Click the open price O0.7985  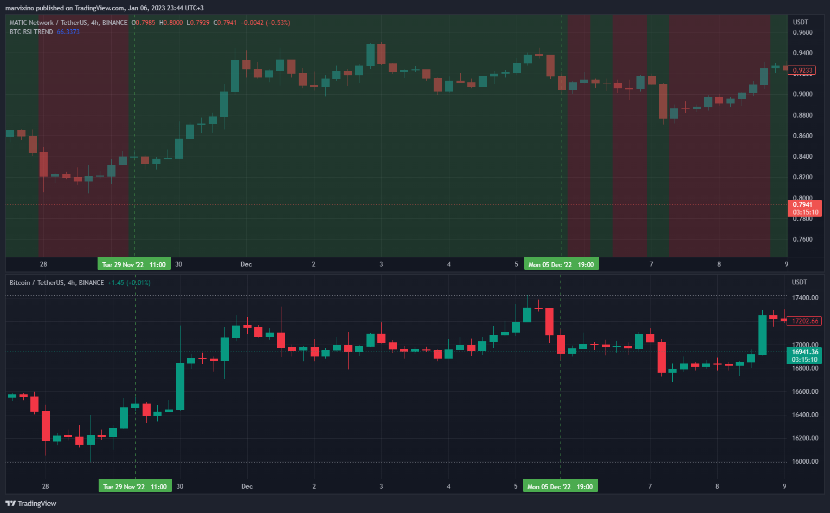coord(143,23)
